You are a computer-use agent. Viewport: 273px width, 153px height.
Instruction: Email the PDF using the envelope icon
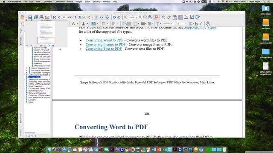(47, 17)
